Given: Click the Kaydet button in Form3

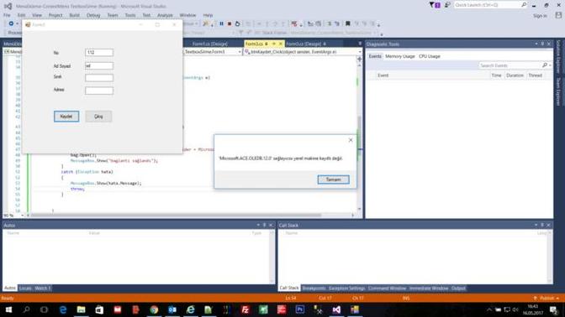Looking at the screenshot, I should coord(66,117).
